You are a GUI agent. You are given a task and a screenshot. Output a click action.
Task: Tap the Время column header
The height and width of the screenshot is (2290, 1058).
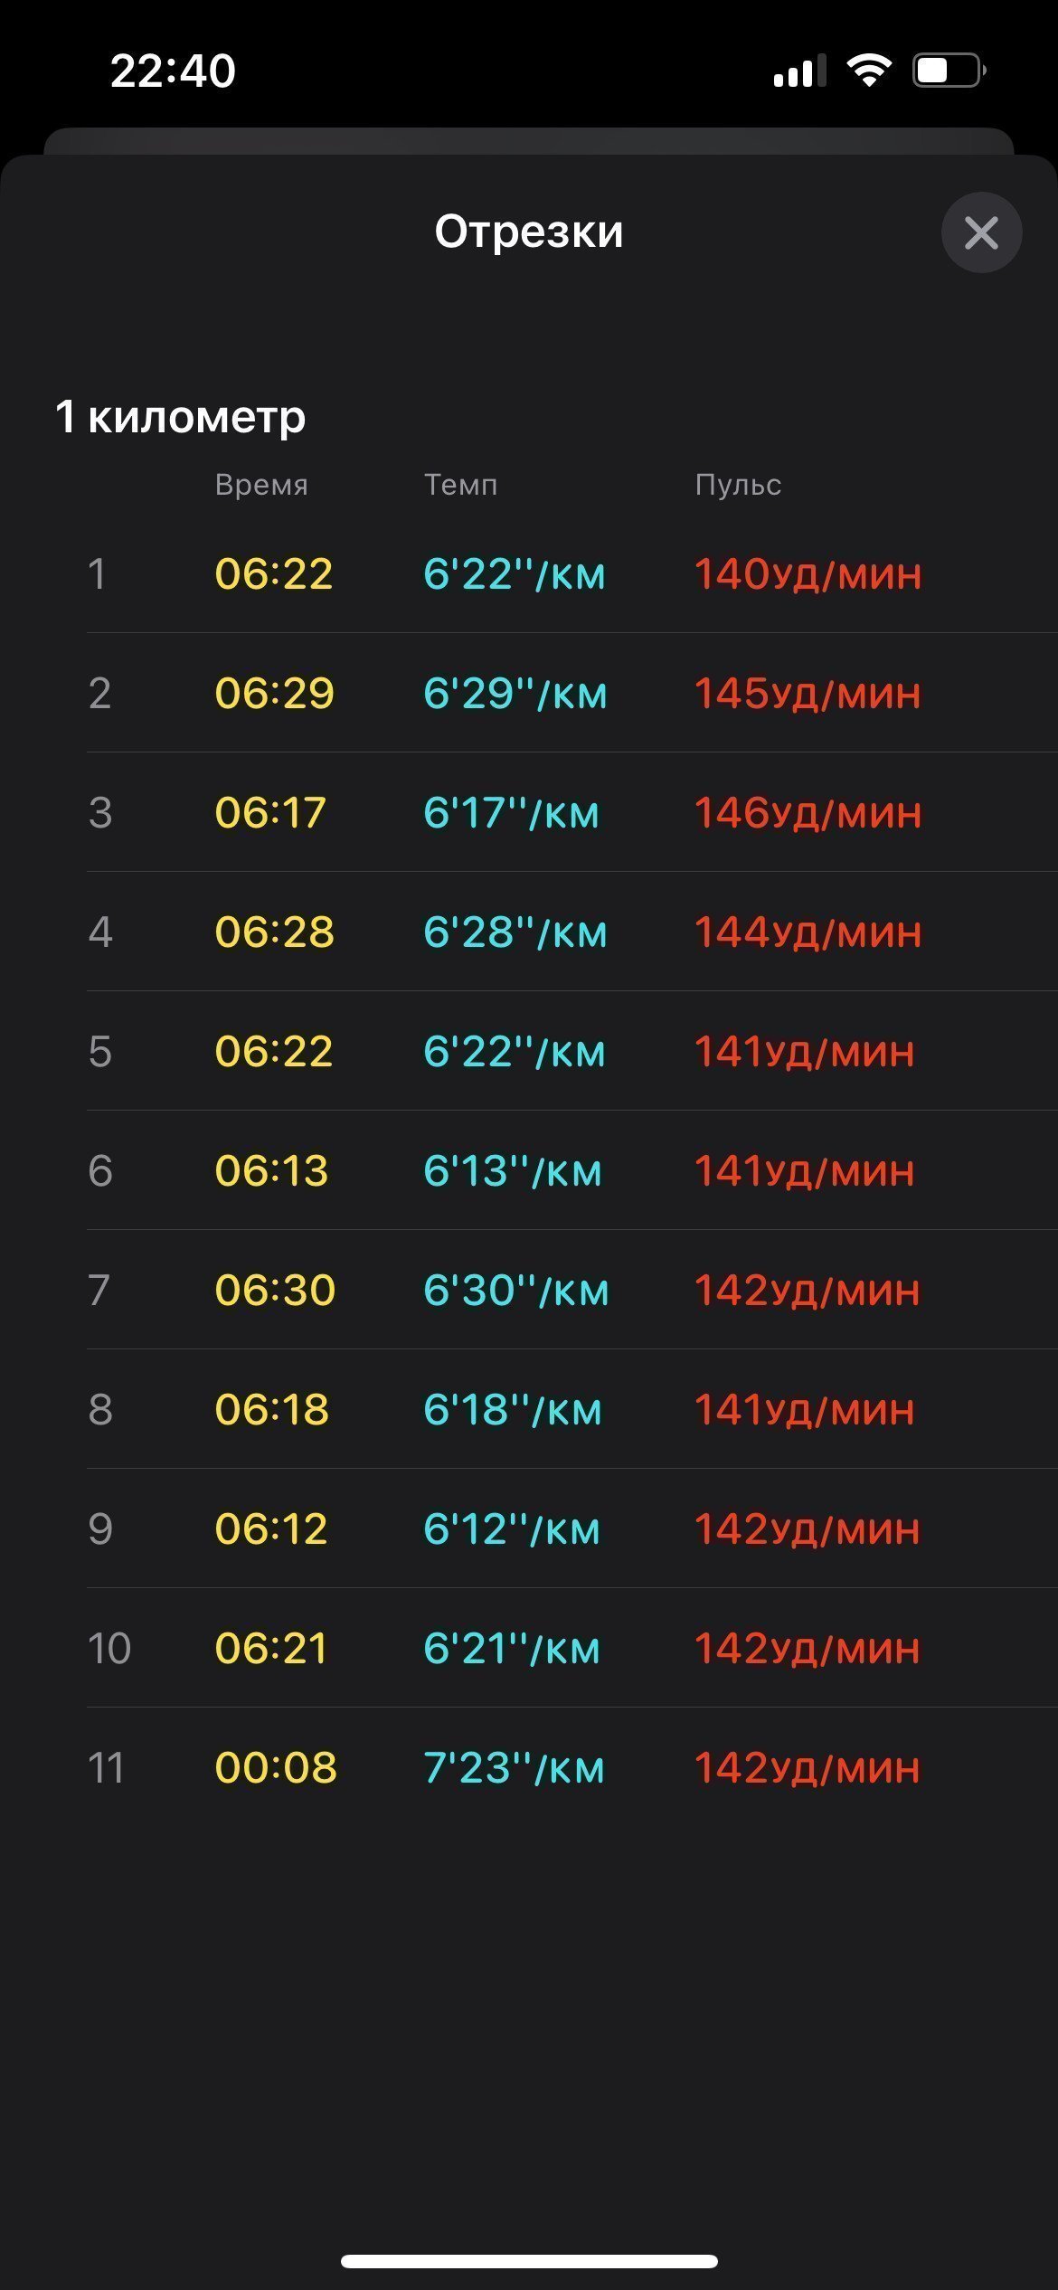point(261,485)
